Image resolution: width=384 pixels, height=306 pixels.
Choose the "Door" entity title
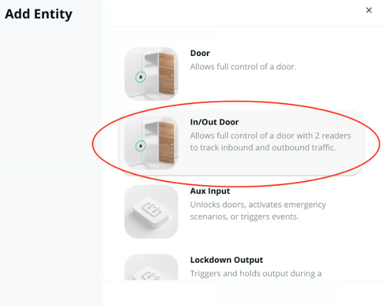click(x=200, y=53)
